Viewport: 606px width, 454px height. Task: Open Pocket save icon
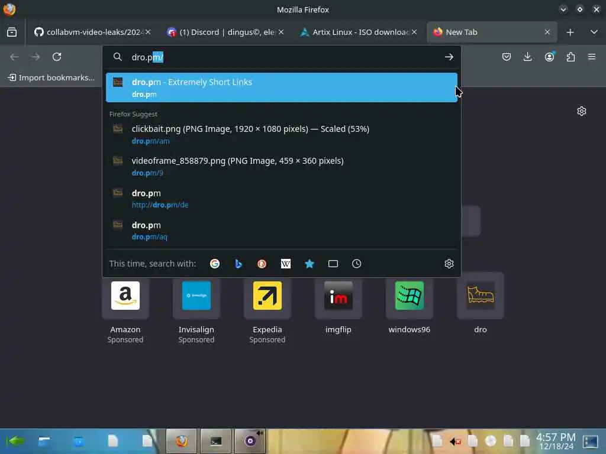pos(507,57)
